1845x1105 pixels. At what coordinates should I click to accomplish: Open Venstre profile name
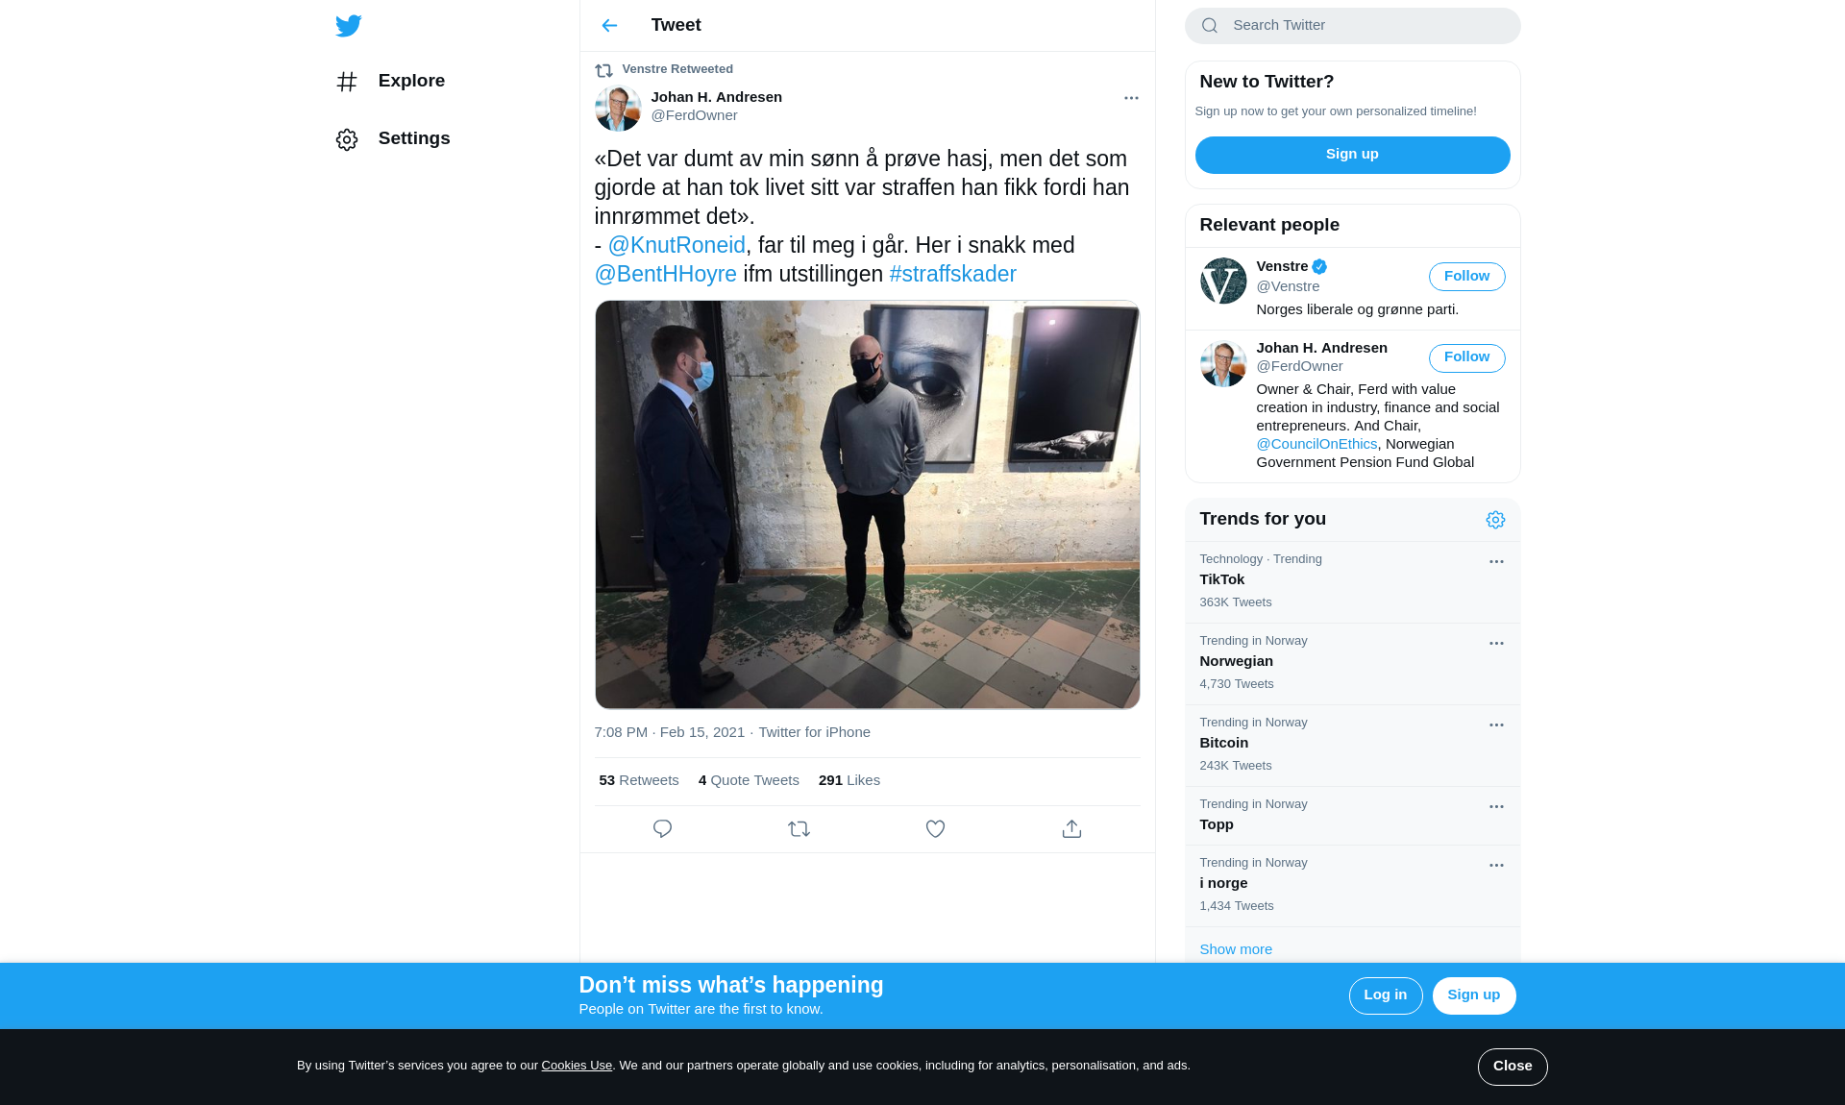(1282, 266)
